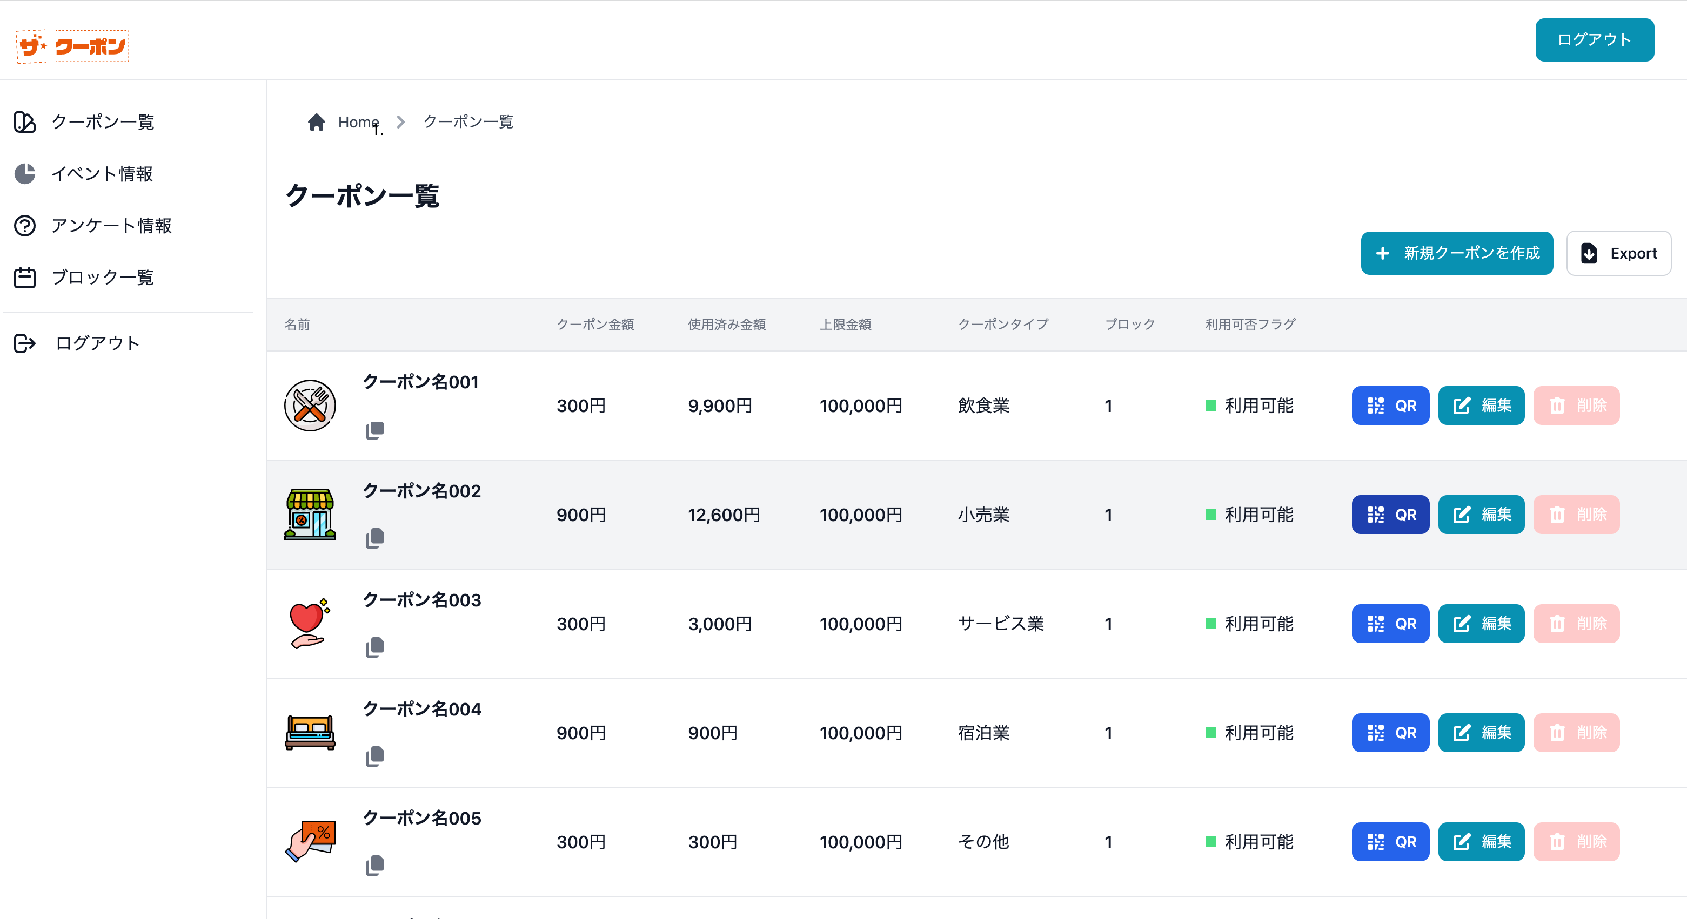The image size is (1687, 919).
Task: Click the Home breadcrumb house icon
Action: (x=317, y=121)
